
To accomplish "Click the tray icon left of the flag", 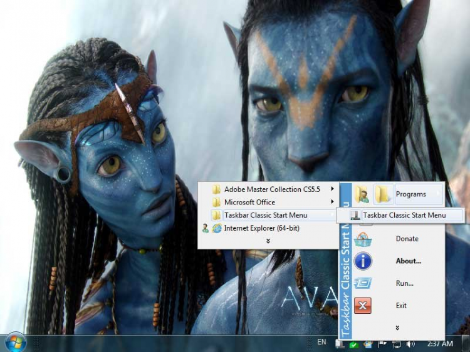I will 368,344.
